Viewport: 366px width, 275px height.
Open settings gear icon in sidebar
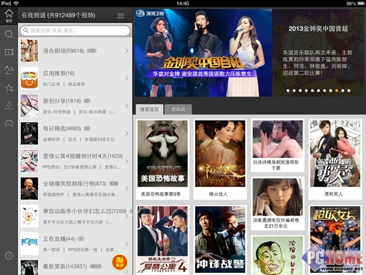coord(9,256)
